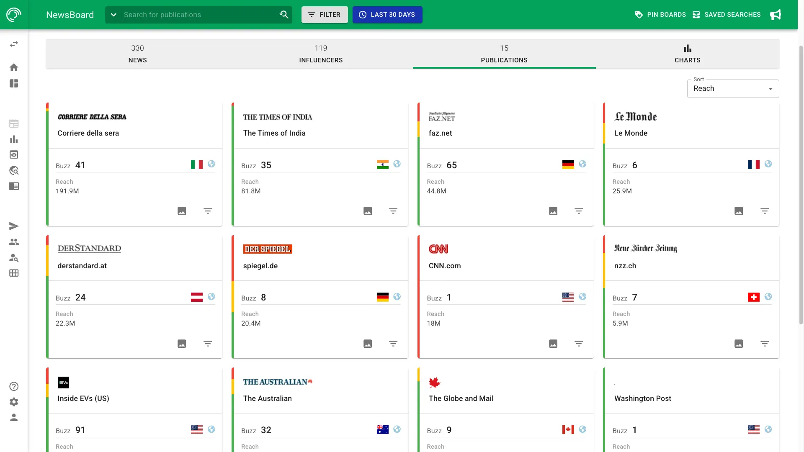804x452 pixels.
Task: Expand the search type dropdown chevron
Action: (113, 15)
